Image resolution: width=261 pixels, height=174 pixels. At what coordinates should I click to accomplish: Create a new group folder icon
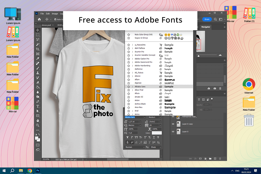[x=210, y=159]
